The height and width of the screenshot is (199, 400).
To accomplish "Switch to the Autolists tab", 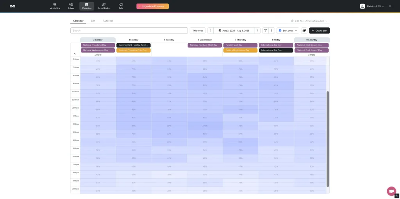I will click(108, 21).
